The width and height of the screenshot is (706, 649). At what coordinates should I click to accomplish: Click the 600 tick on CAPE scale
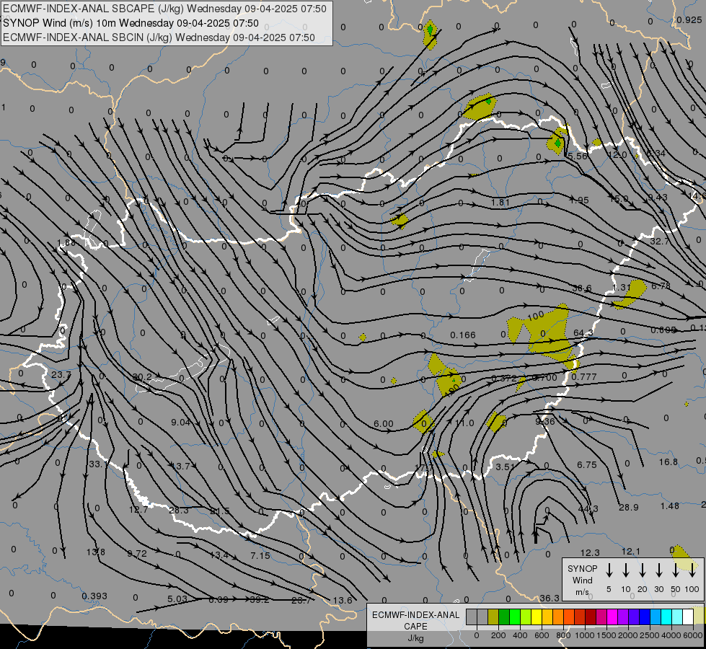coord(542,635)
